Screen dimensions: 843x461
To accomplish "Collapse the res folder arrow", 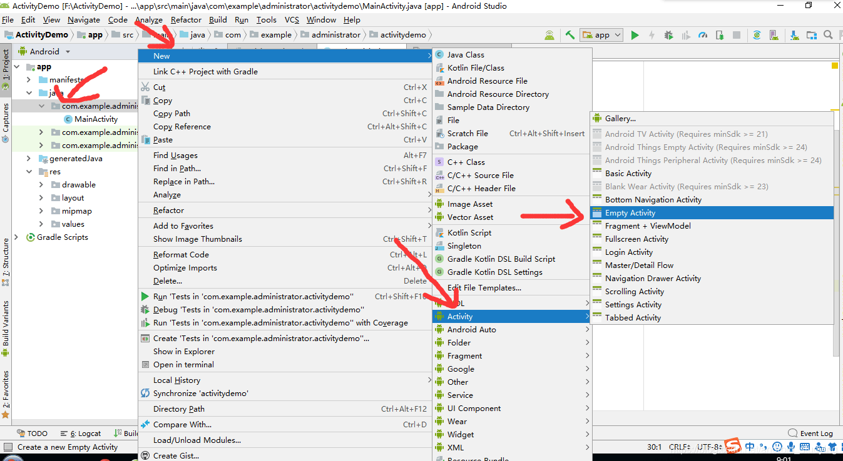I will click(x=29, y=172).
